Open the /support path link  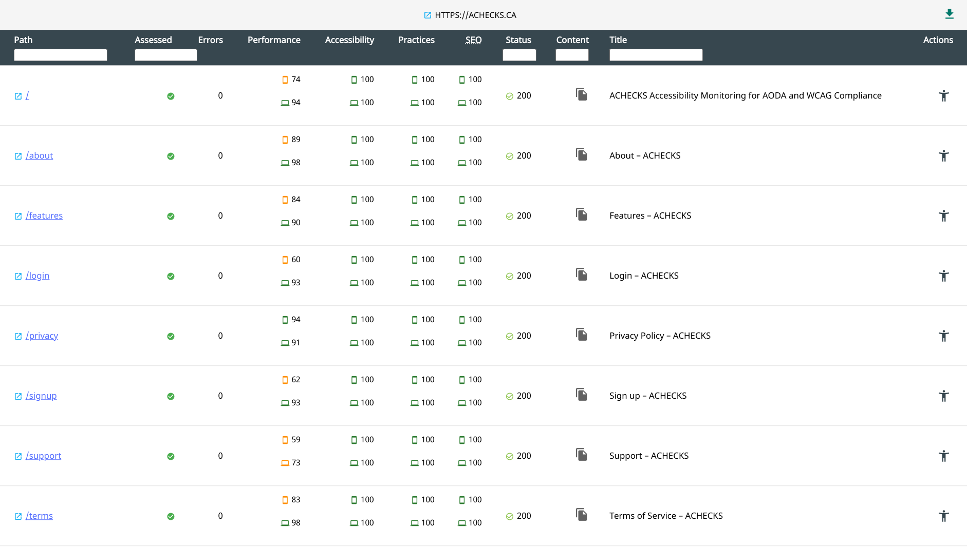click(43, 456)
